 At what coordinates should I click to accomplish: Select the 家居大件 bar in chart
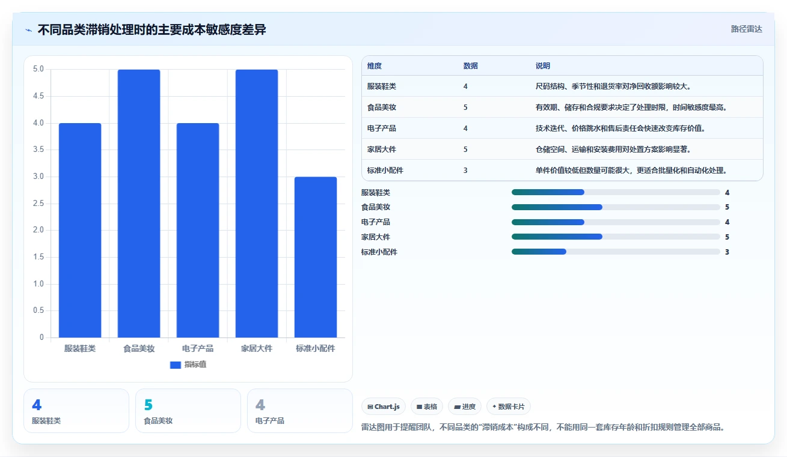tap(257, 204)
